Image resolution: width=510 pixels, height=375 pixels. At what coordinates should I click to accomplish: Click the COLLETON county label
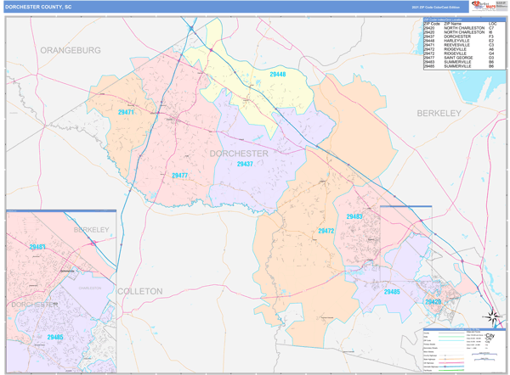pos(140,291)
